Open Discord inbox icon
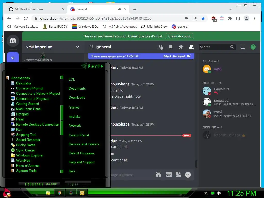Image resolution: width=264 pixels, height=198 pixels. (x=243, y=47)
